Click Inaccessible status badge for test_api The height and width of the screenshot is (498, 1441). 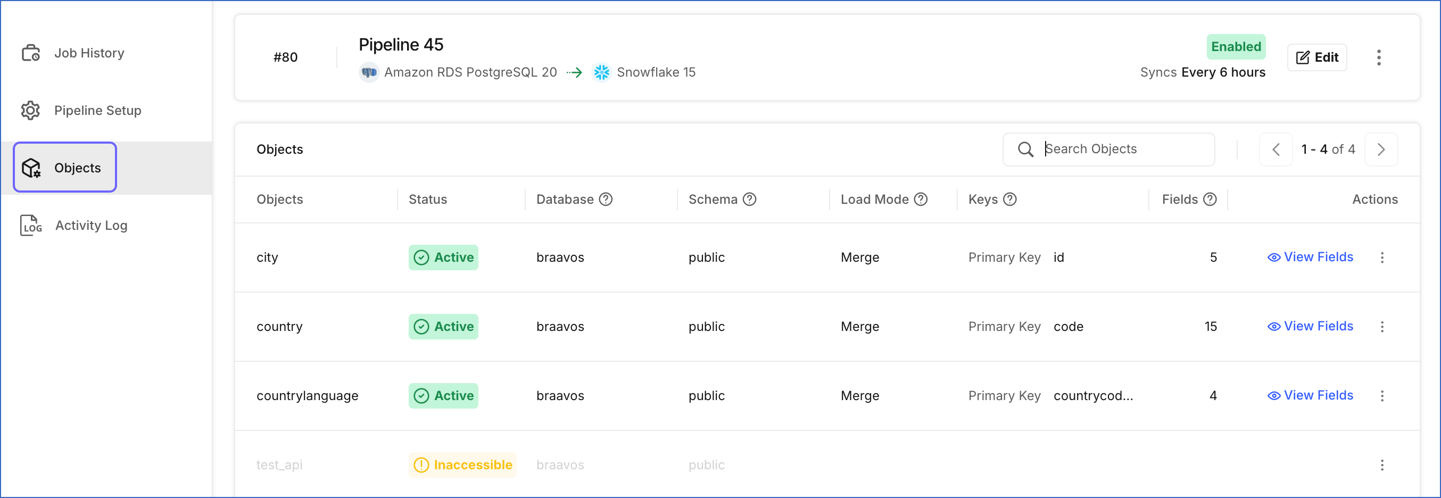[462, 466]
